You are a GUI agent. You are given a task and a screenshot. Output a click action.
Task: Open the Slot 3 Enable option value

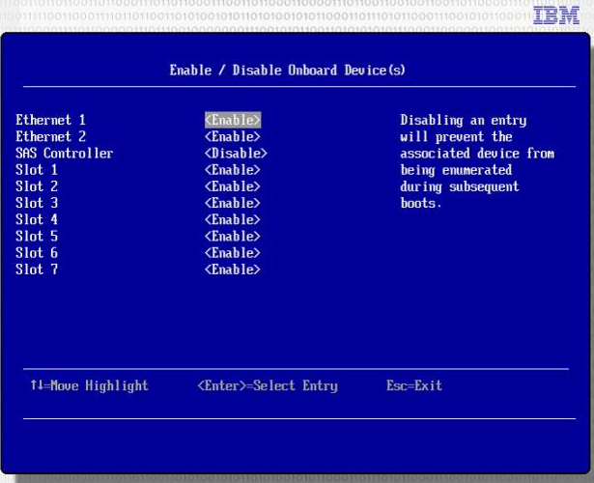click(233, 203)
